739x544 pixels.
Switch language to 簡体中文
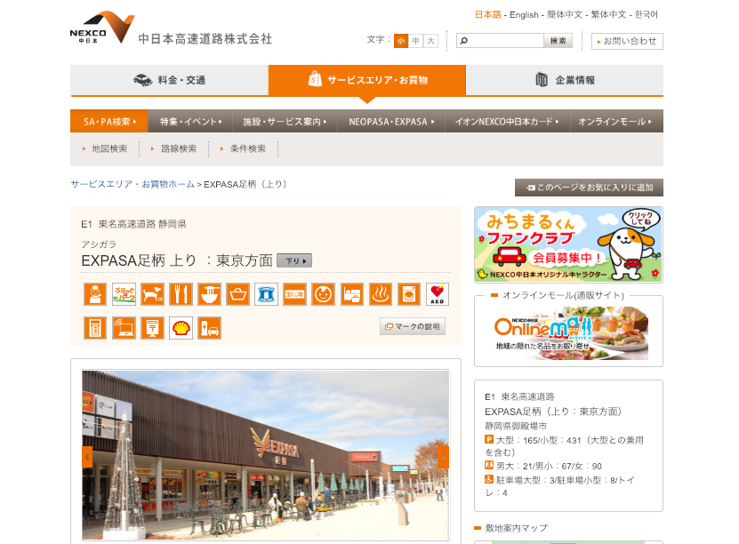click(565, 14)
